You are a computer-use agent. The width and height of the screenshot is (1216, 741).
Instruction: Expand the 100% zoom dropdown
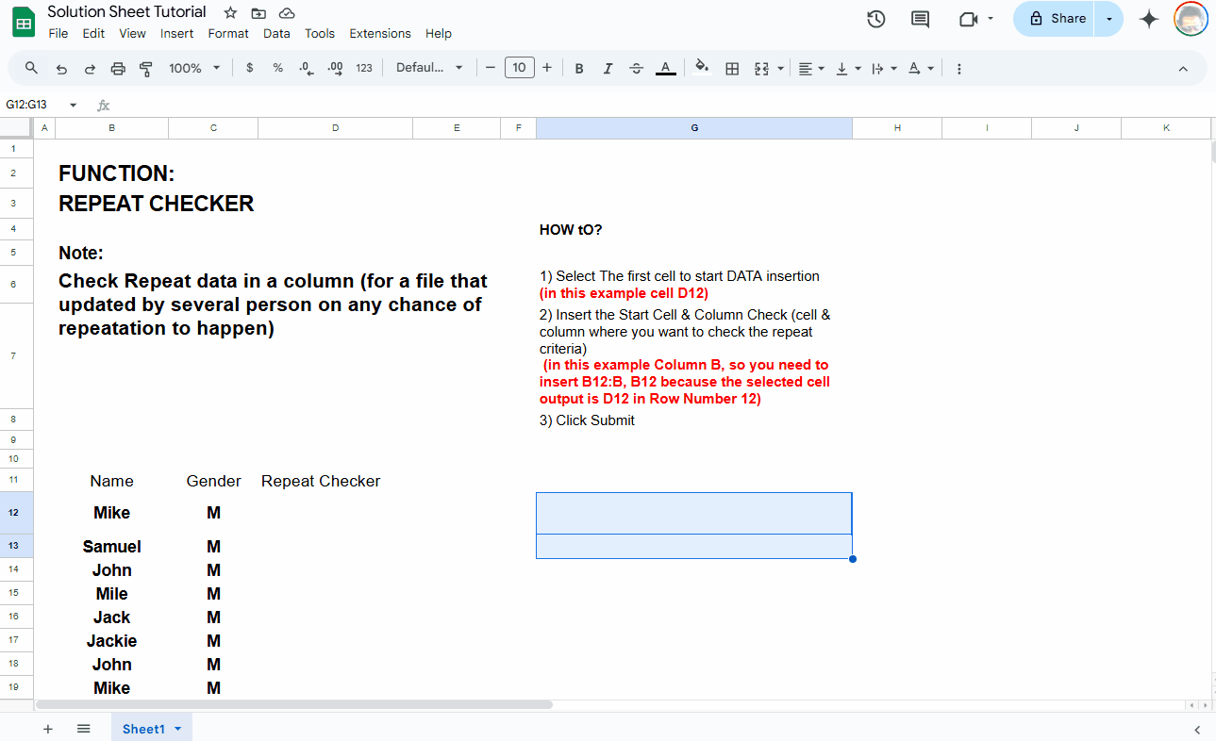pos(194,68)
